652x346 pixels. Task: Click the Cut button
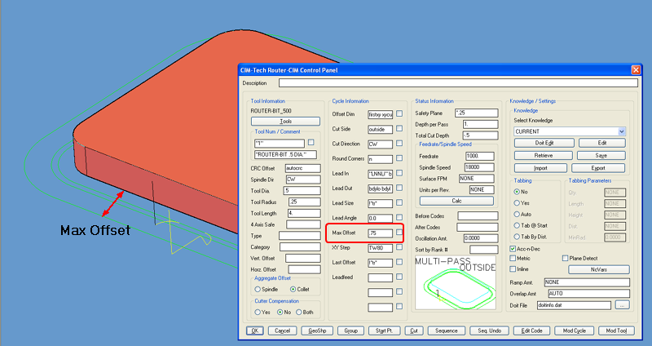click(414, 330)
